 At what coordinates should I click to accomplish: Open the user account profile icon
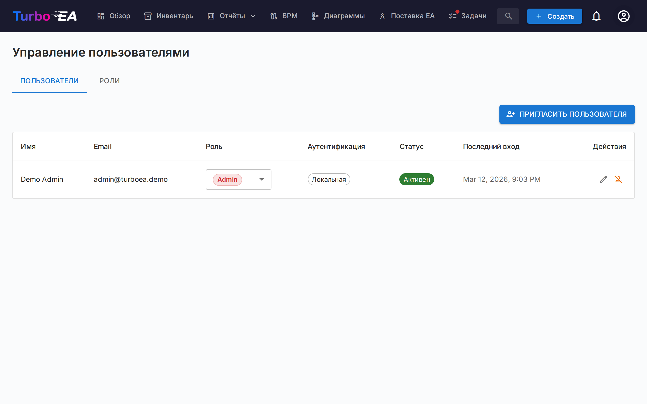pos(623,16)
